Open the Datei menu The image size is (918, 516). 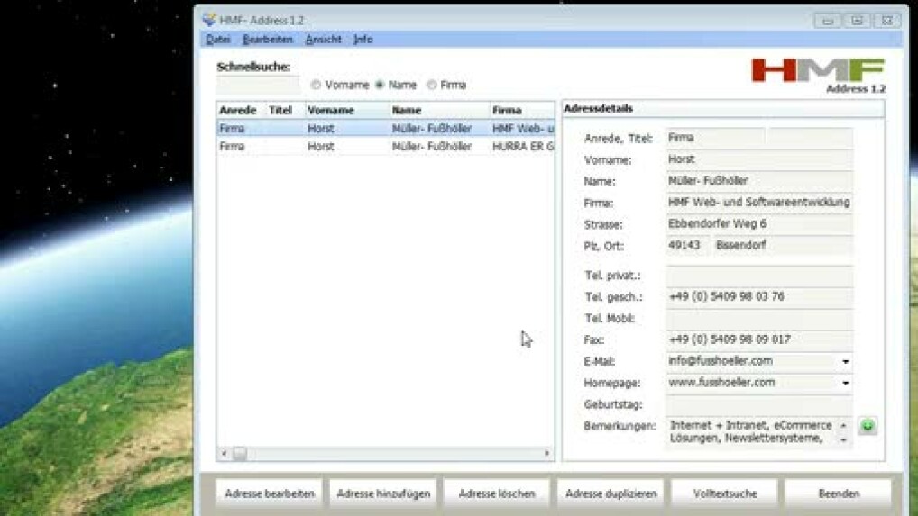click(217, 40)
